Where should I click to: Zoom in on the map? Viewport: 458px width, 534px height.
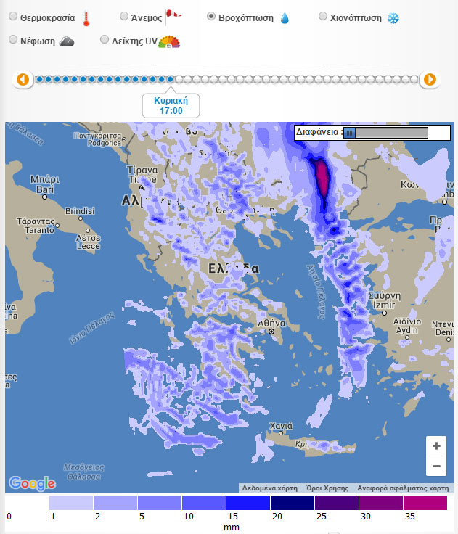click(436, 445)
